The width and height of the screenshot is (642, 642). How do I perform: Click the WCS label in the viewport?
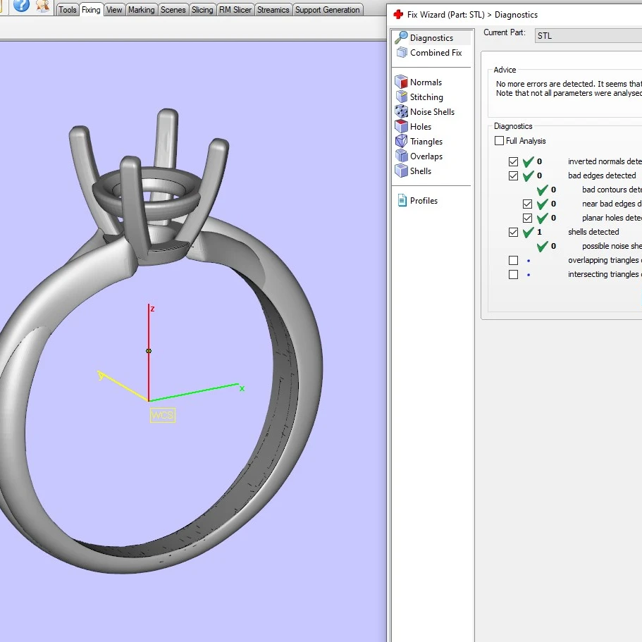[x=163, y=416]
